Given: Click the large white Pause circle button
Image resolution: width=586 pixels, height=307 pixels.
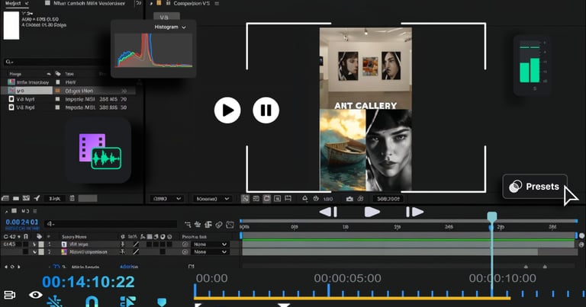Looking at the screenshot, I should click(266, 110).
